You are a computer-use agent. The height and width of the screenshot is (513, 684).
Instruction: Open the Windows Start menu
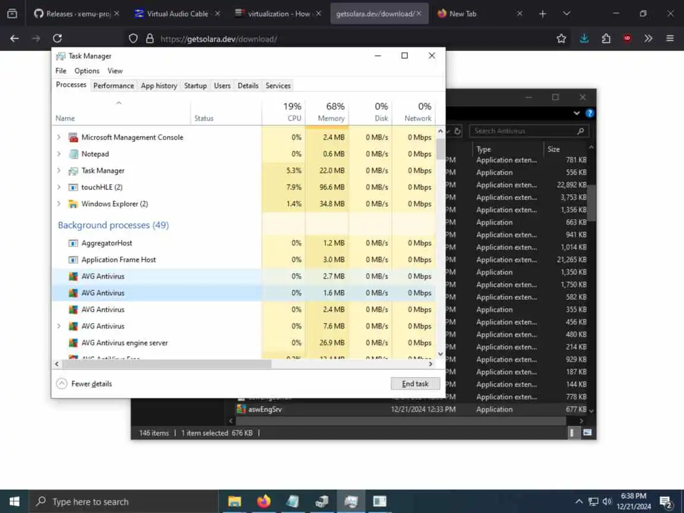(x=14, y=501)
